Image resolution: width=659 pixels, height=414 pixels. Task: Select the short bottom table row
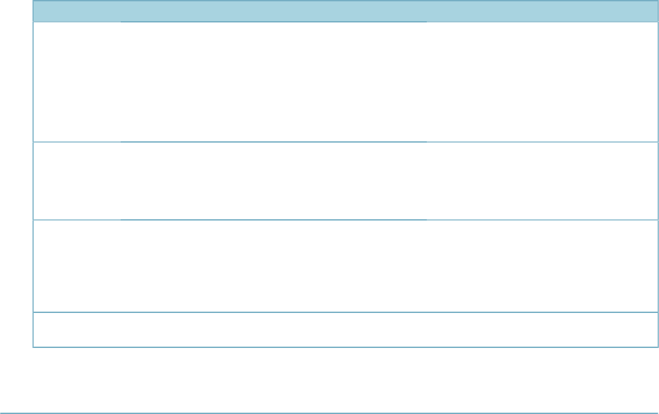click(346, 330)
